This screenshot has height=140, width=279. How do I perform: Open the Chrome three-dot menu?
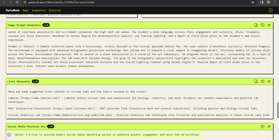pyautogui.click(x=275, y=2)
